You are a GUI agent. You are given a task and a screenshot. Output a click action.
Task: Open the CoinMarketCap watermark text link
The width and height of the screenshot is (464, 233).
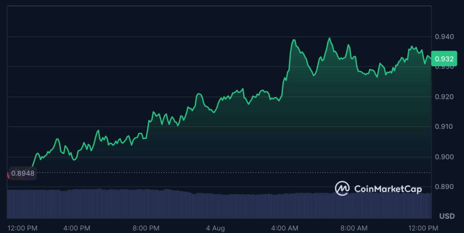pyautogui.click(x=387, y=189)
